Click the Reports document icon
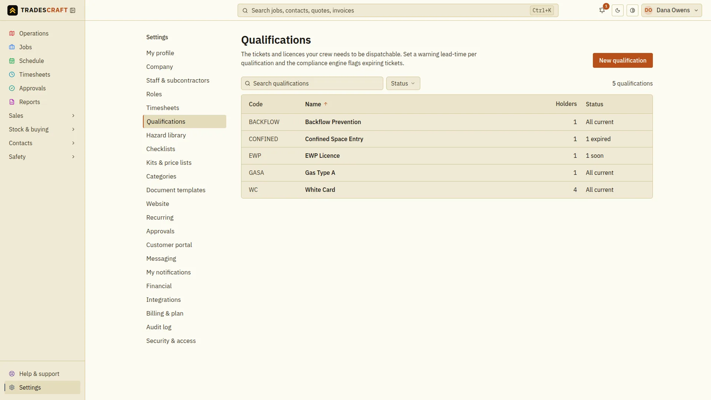The image size is (711, 400). [x=12, y=102]
